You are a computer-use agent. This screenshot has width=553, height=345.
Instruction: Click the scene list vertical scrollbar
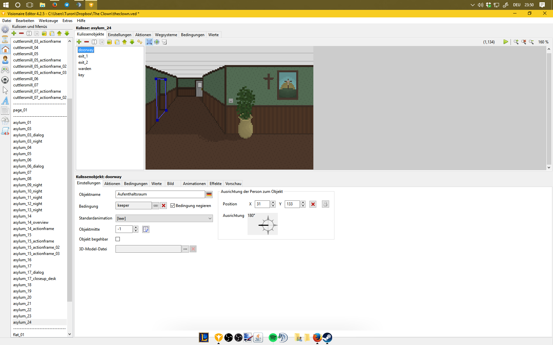[x=69, y=200]
